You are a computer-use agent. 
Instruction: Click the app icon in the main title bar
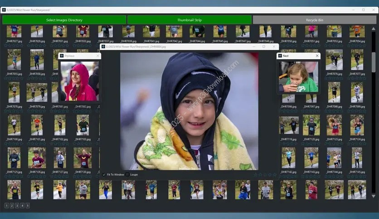pos(4,10)
